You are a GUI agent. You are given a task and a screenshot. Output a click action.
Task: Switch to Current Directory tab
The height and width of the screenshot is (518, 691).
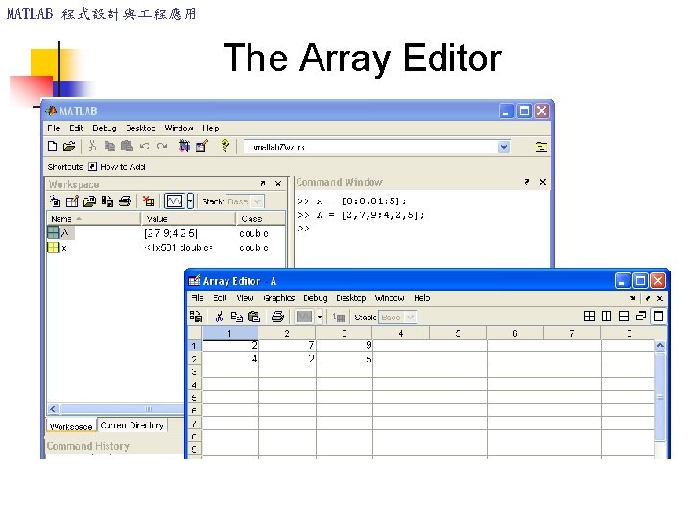pos(131,425)
